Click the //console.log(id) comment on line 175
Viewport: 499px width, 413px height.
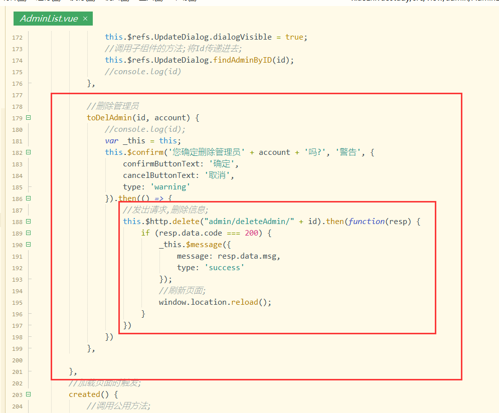(x=143, y=72)
